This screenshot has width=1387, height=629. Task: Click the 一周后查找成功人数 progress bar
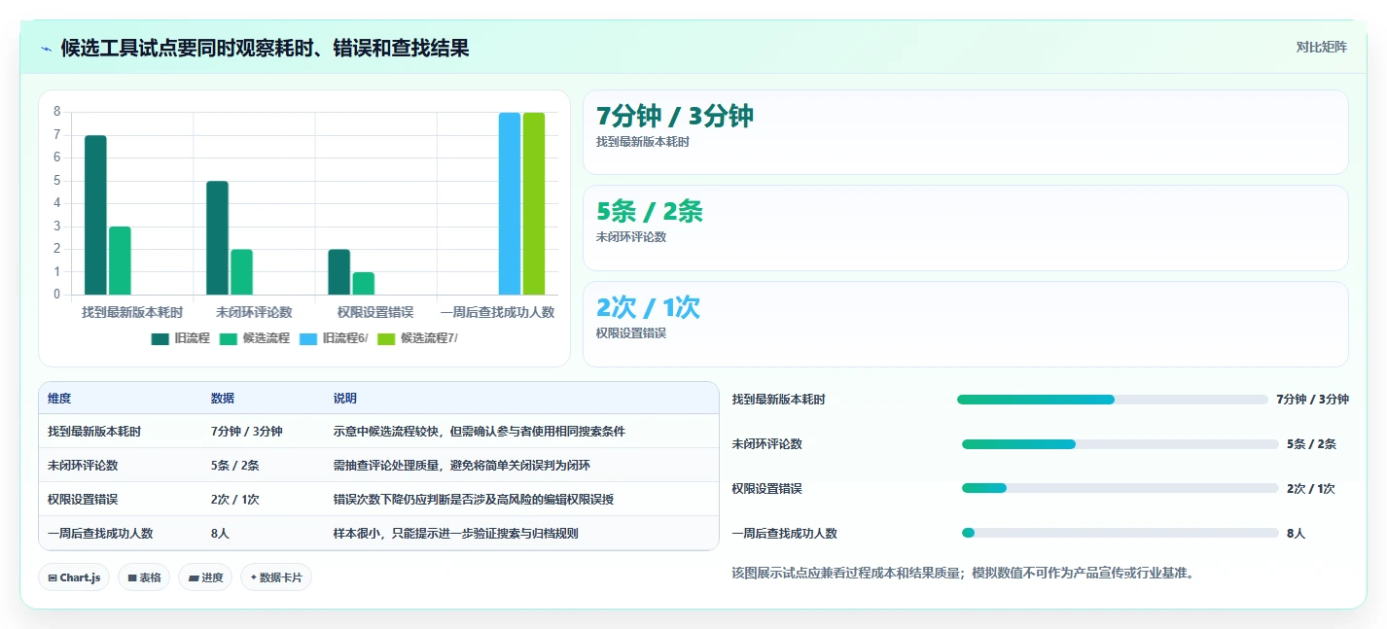(1120, 533)
